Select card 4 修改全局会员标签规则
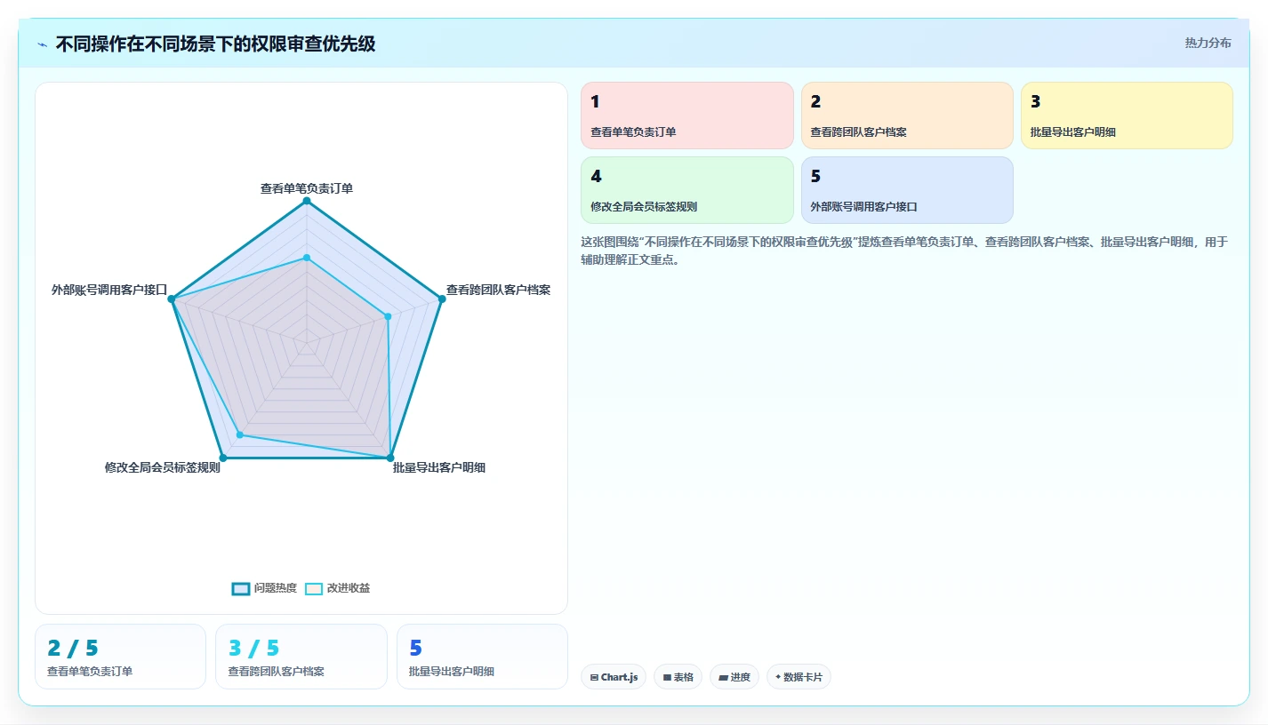Viewport: 1268px width, 725px height. (x=686, y=190)
